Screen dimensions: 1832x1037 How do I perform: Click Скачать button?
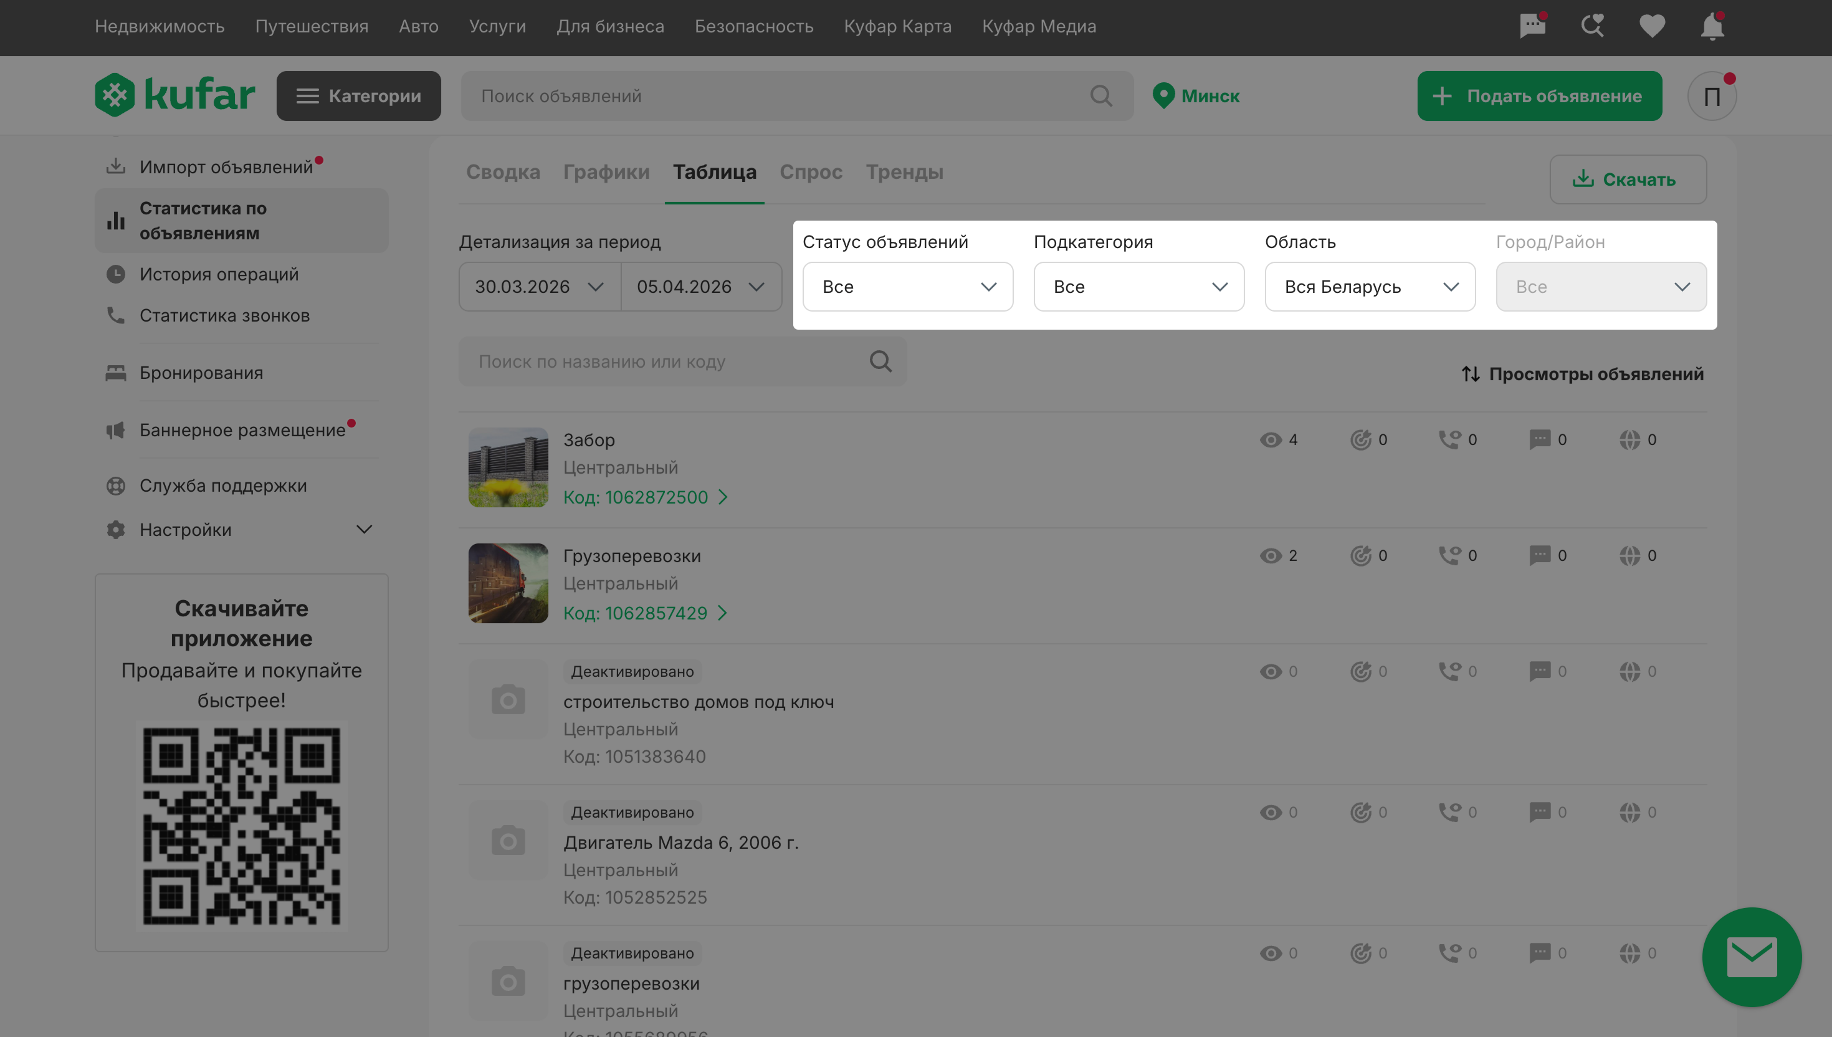(1628, 179)
